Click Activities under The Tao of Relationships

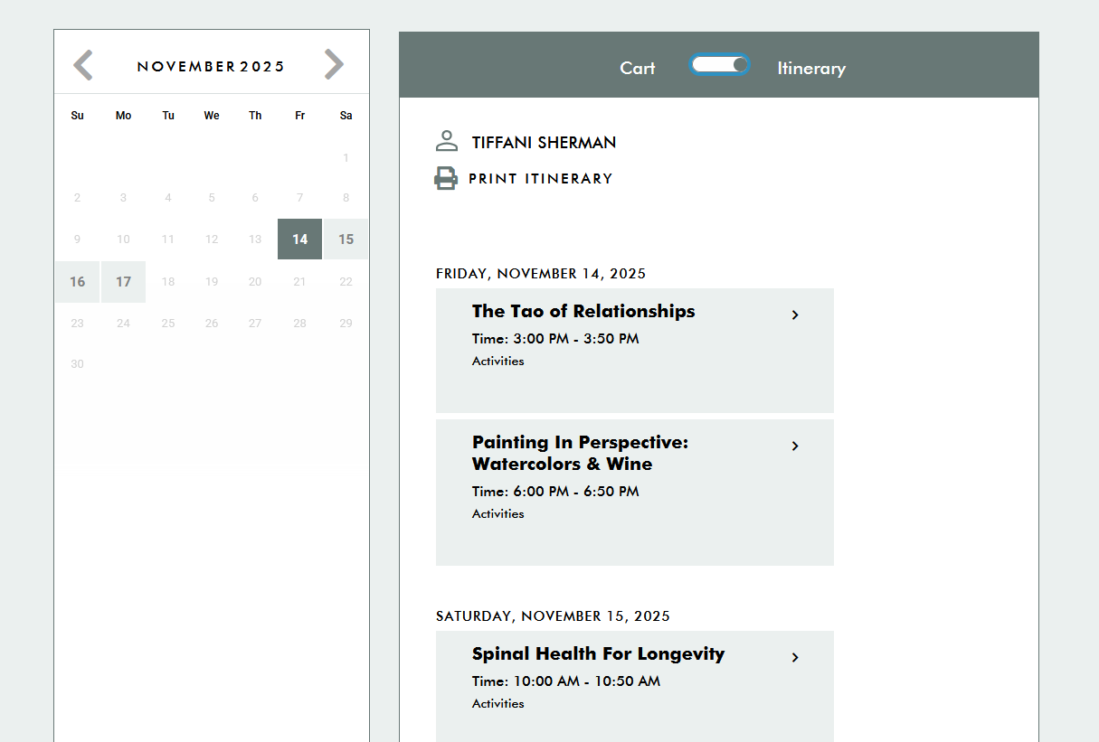[x=497, y=361]
